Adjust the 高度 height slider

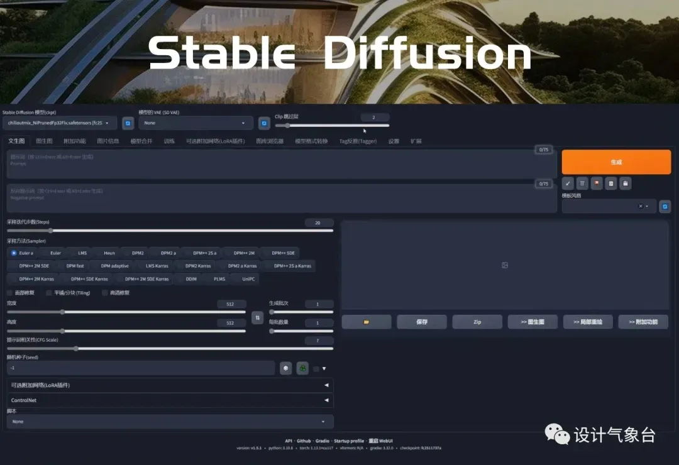point(126,331)
